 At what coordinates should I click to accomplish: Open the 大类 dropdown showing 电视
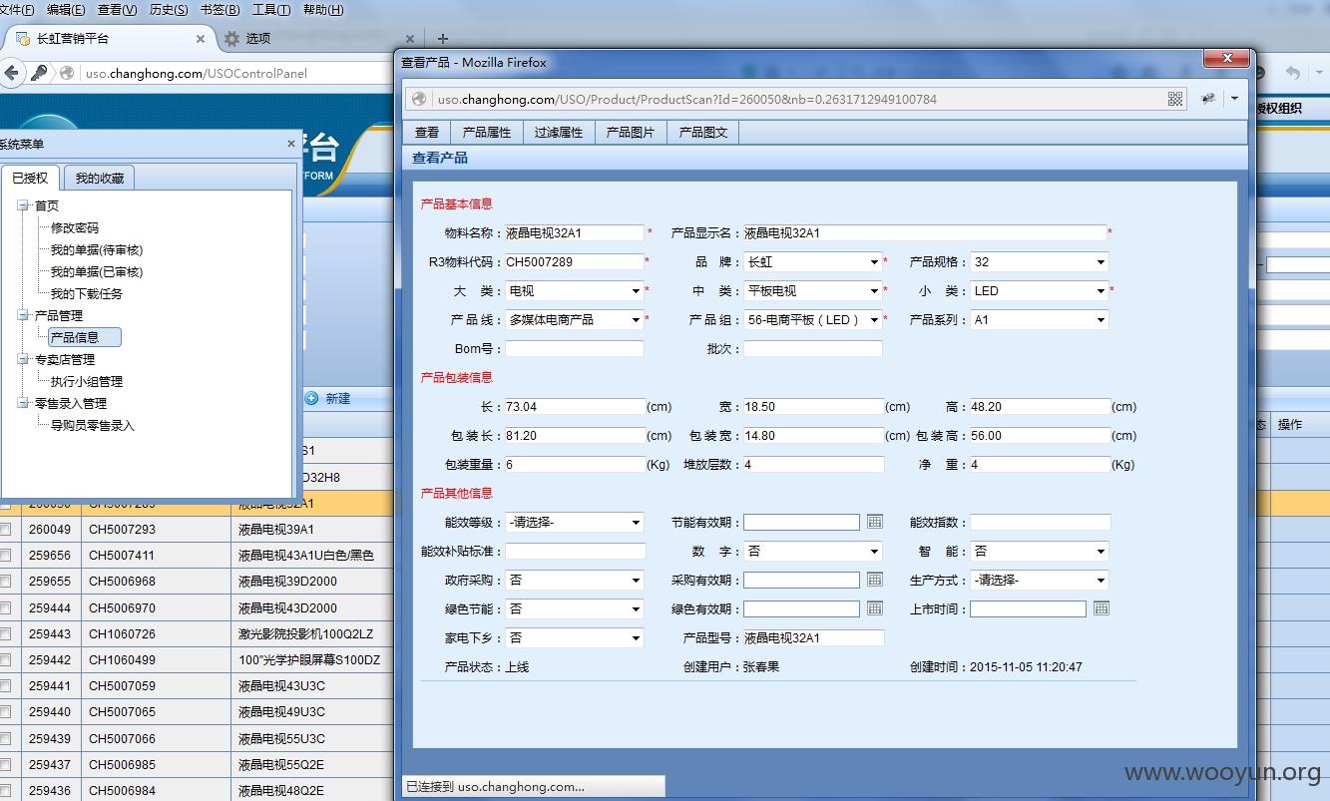(x=574, y=291)
